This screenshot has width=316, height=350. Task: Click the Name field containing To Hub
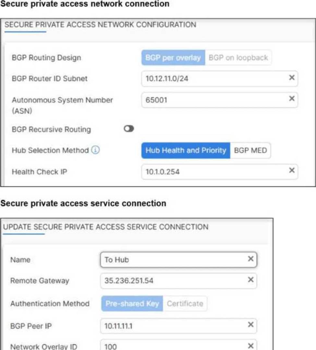(x=172, y=260)
